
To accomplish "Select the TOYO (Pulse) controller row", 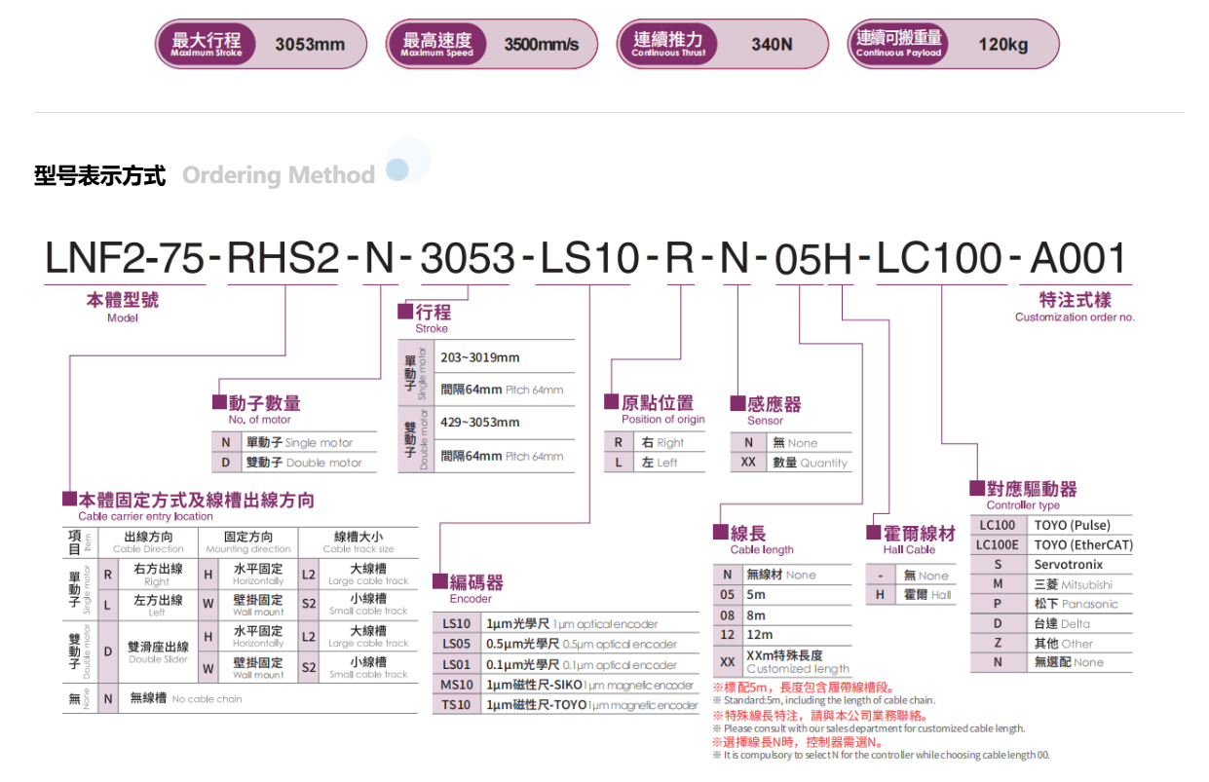I will pos(1052,525).
